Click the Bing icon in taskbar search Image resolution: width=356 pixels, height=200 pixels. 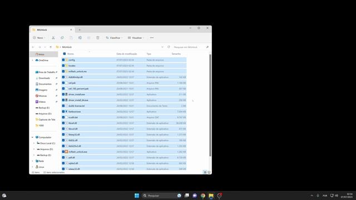point(179,196)
